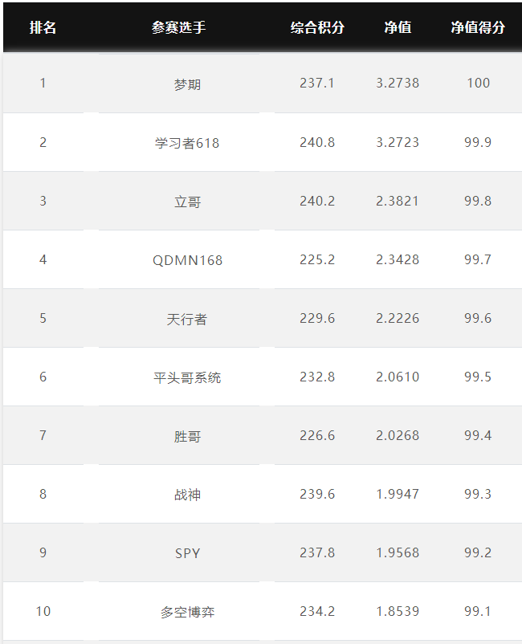Open contestant 立哥 entry
Image resolution: width=522 pixels, height=644 pixels.
187,202
